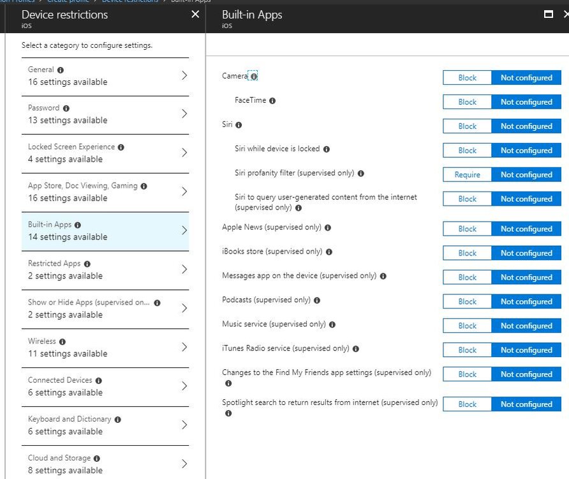Click info icon under Find My Friends setting
This screenshot has width=569, height=479.
228,383
